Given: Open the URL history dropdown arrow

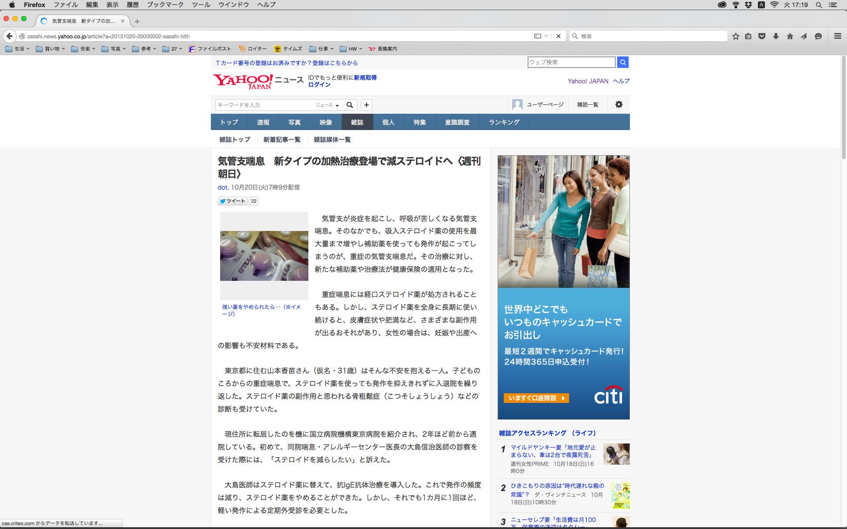Looking at the screenshot, I should tap(546, 36).
